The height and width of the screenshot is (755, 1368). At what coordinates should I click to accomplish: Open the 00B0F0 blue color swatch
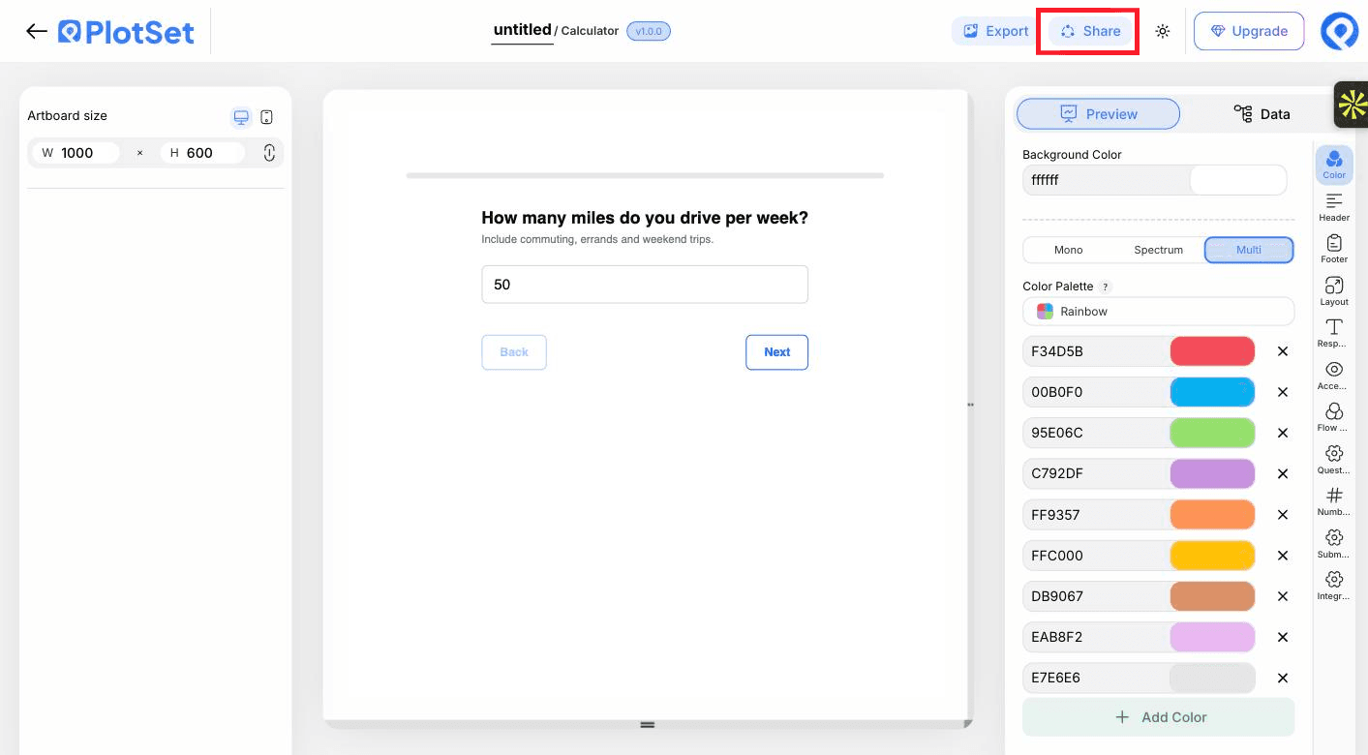coord(1212,392)
